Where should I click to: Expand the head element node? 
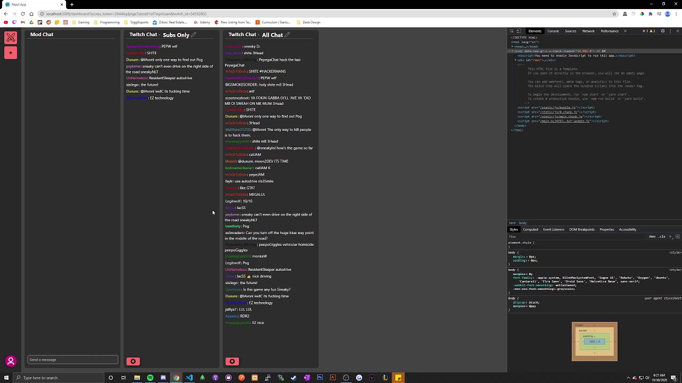513,47
